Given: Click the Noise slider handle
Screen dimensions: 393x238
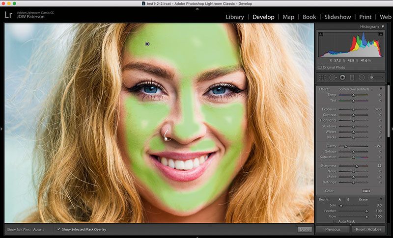Looking at the screenshot, I should pos(353,171).
